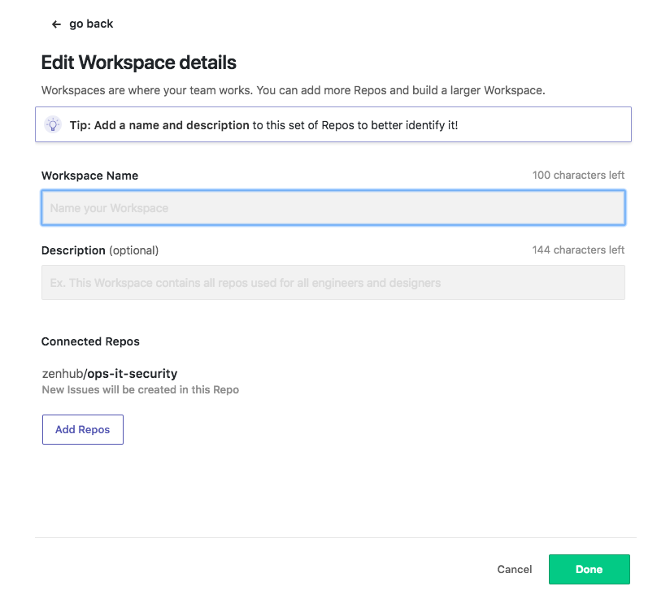Click the zenhub/ops-it-security repo name

110,374
